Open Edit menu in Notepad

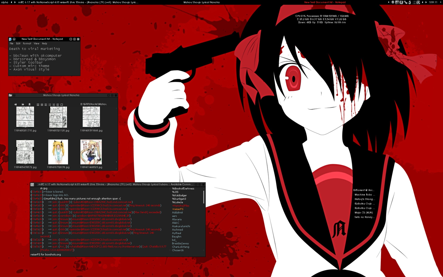18,44
